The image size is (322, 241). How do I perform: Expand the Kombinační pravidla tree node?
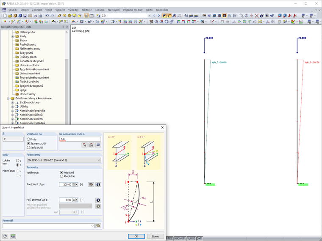[13, 111]
